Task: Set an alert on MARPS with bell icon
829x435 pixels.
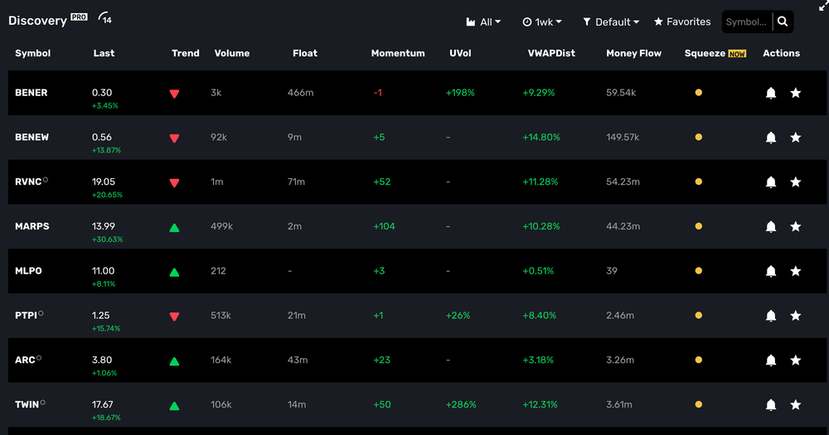Action: point(771,227)
